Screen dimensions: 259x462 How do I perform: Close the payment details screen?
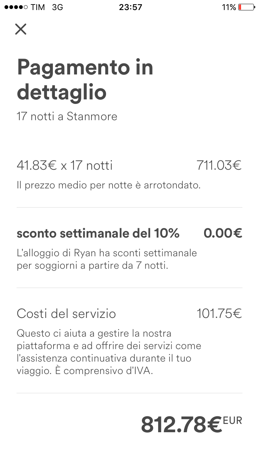coord(21,29)
